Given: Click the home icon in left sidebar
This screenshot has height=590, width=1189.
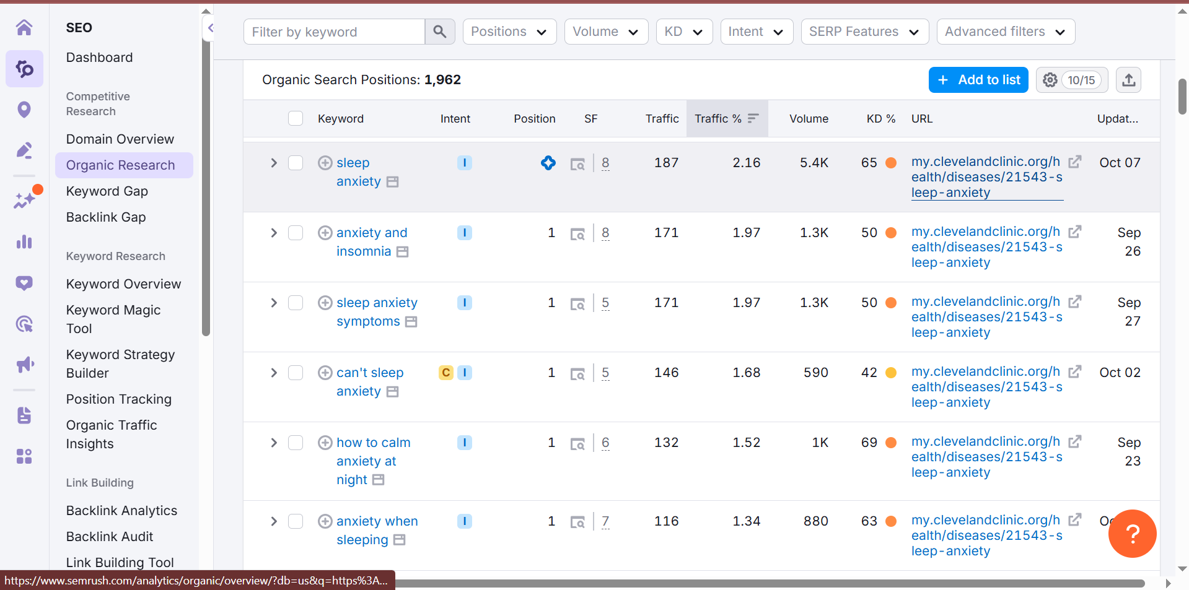Looking at the screenshot, I should click(x=24, y=27).
